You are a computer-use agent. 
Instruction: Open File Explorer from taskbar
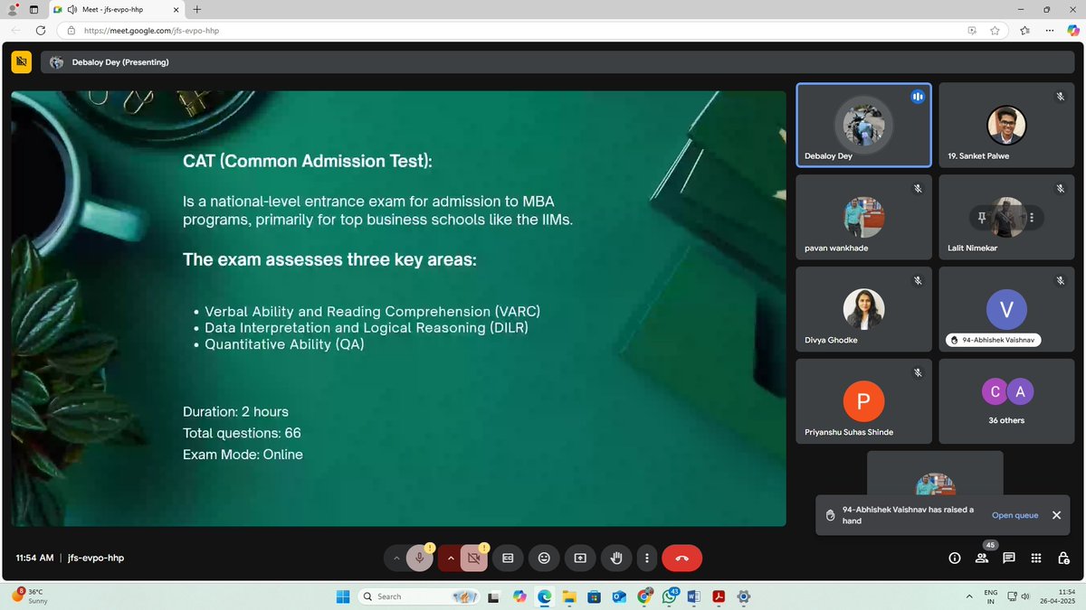[x=568, y=596]
